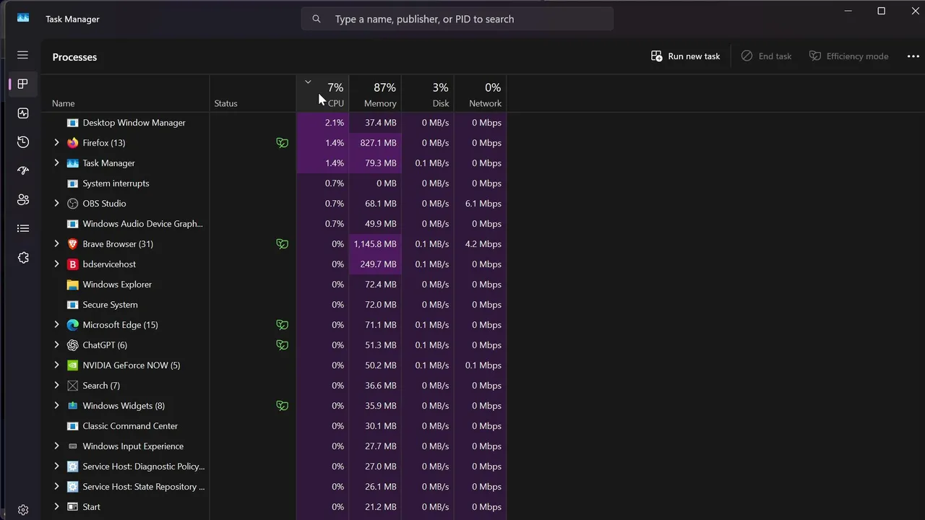Click Desktop Window Manager 2.1% CPU cell

322,123
